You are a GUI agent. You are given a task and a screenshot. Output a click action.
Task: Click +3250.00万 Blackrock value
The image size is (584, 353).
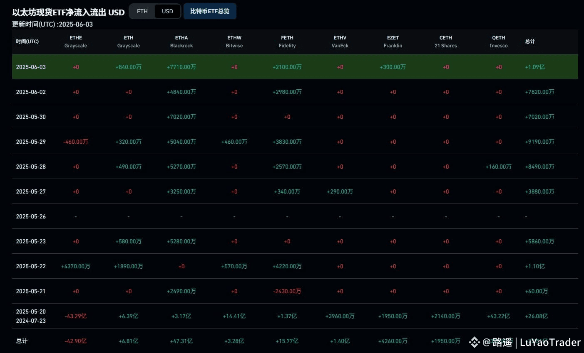(181, 191)
